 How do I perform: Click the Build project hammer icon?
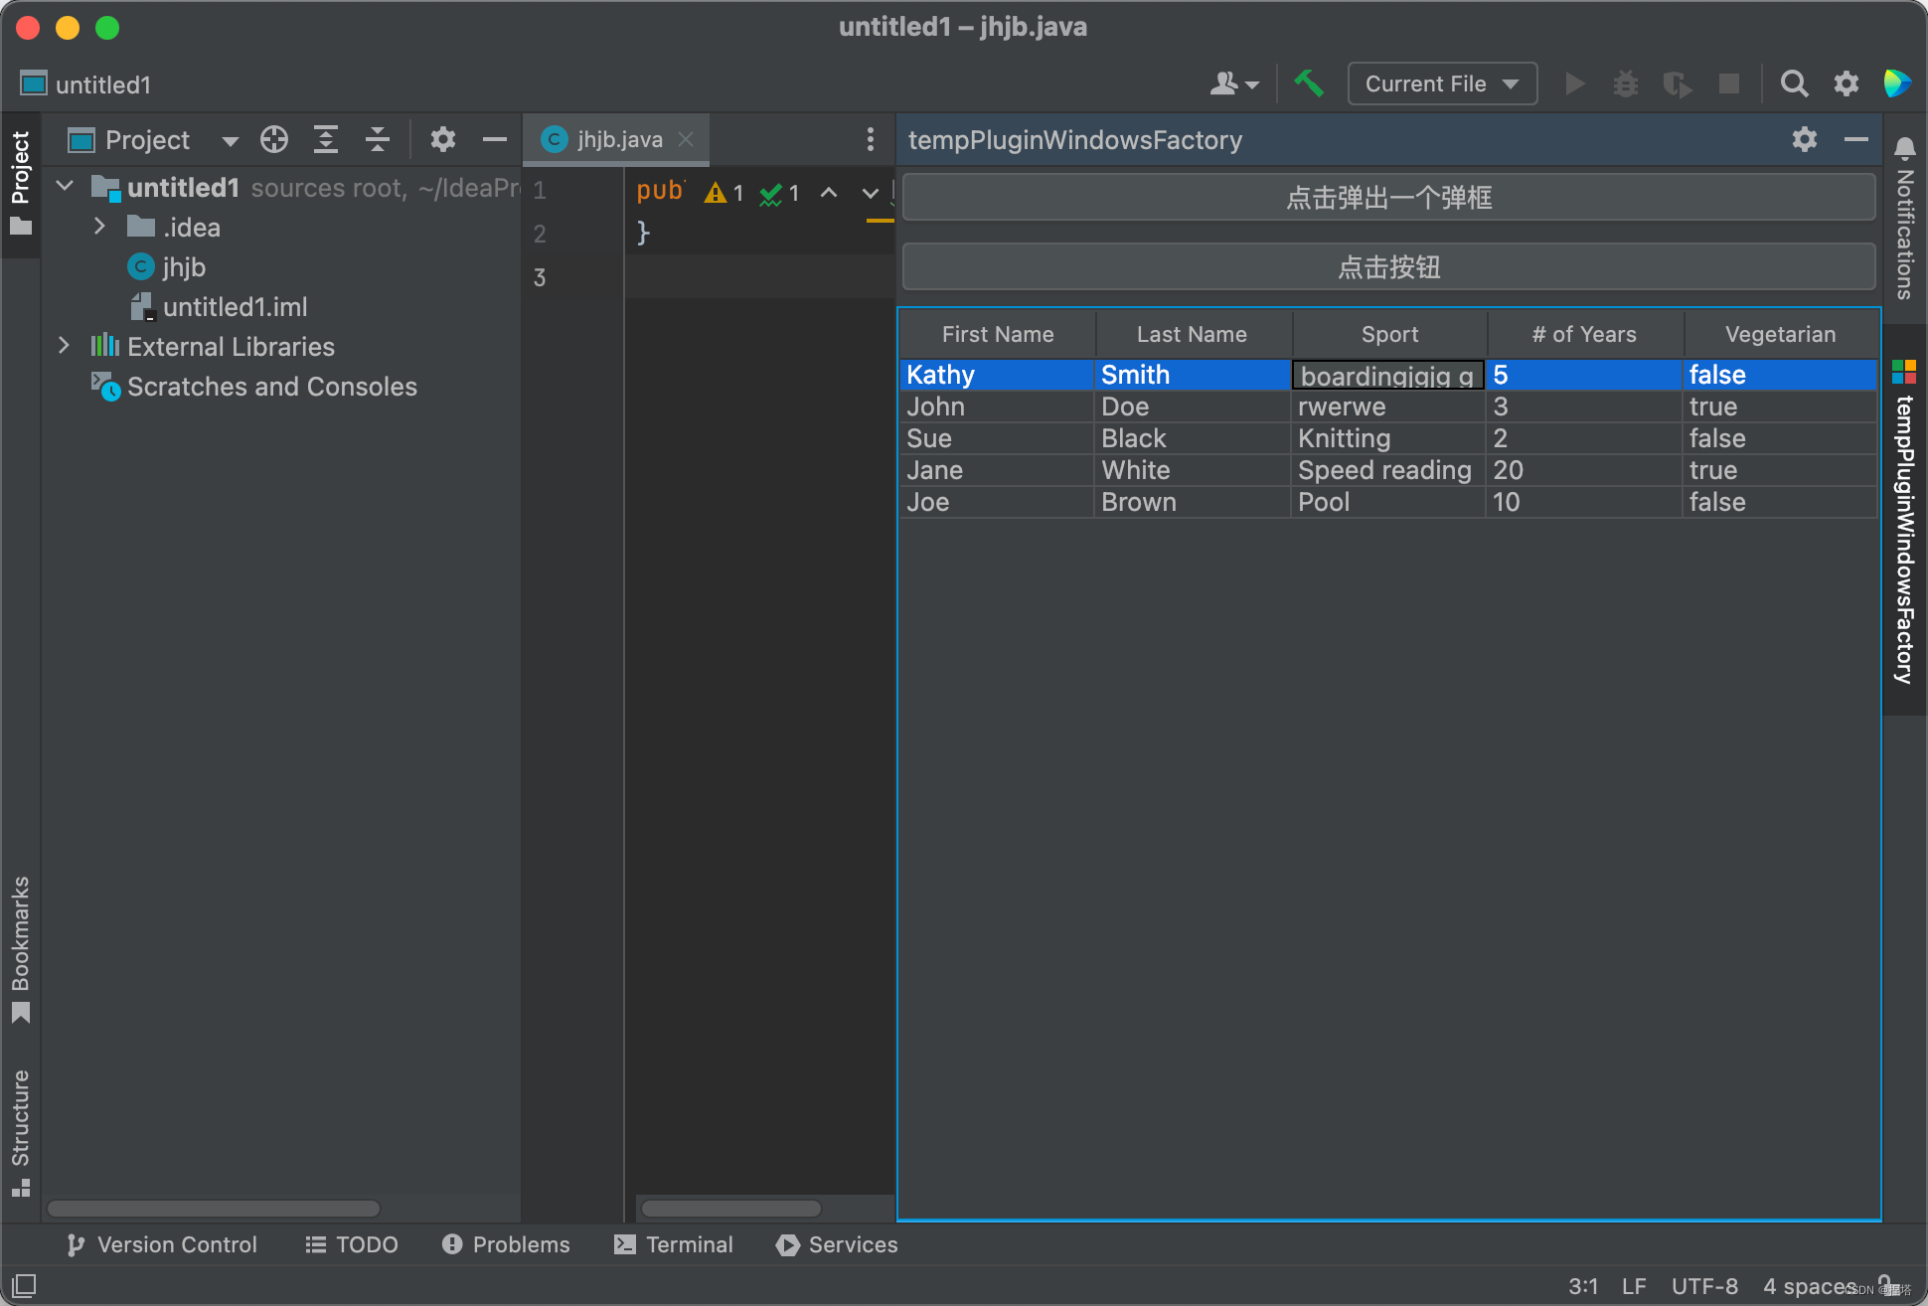click(x=1309, y=83)
